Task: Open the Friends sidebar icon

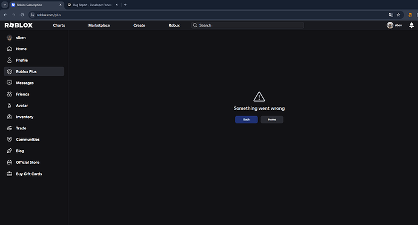Action: click(9, 94)
